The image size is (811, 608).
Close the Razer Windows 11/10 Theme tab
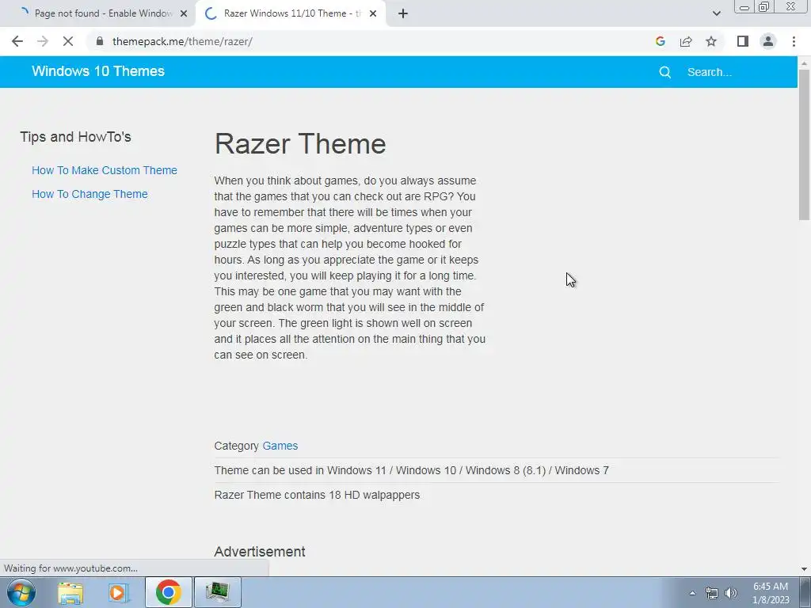373,13
